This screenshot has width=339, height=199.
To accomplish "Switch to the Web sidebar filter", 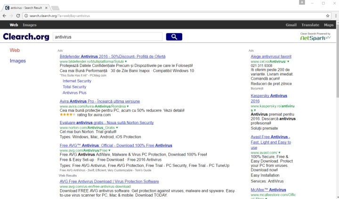I will click(15, 50).
